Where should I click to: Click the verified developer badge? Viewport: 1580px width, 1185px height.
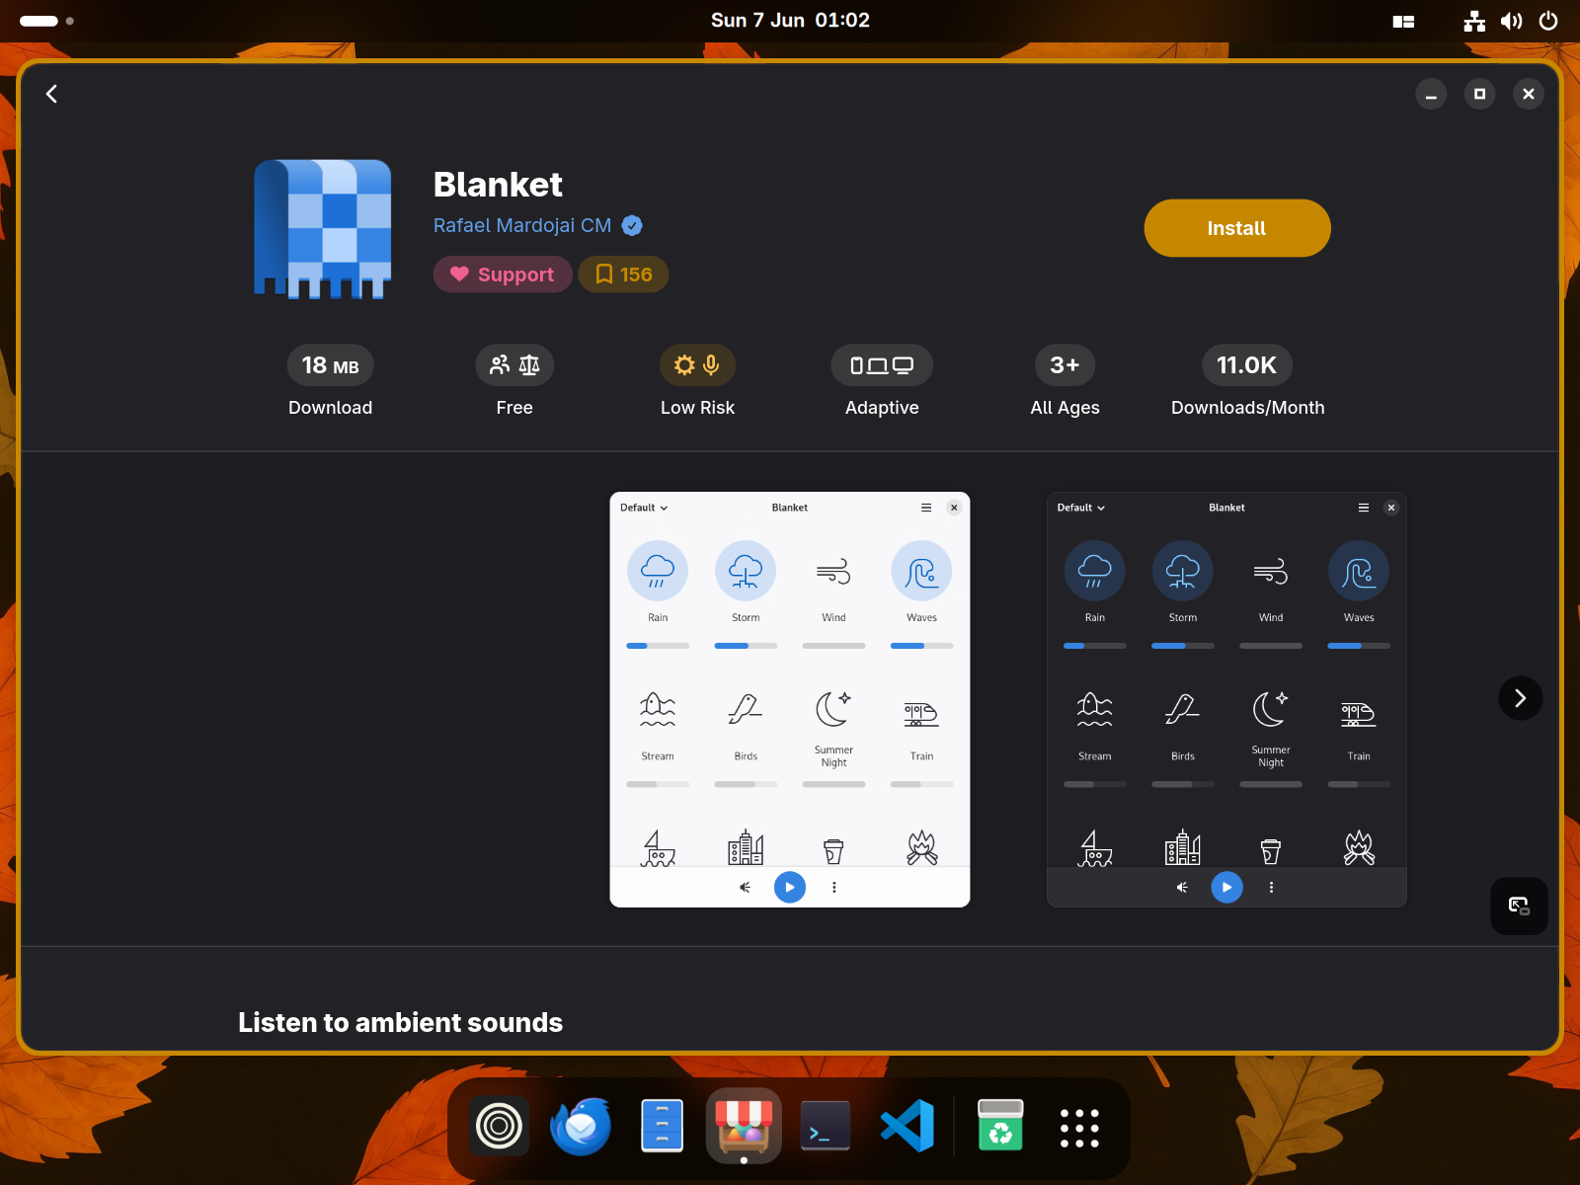632,225
